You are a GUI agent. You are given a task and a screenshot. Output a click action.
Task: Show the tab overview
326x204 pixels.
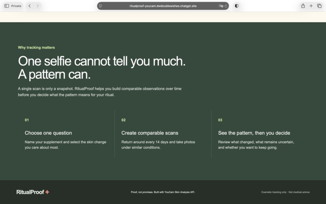tap(320, 6)
